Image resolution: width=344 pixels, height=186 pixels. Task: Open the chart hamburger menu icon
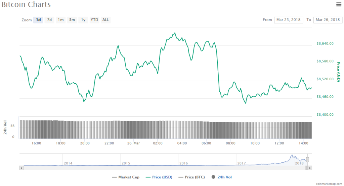339,4
